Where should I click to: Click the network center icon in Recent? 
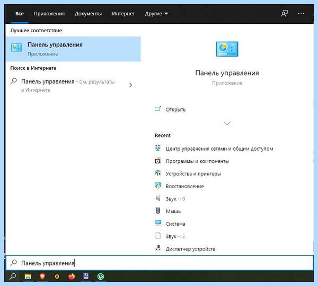(158, 148)
